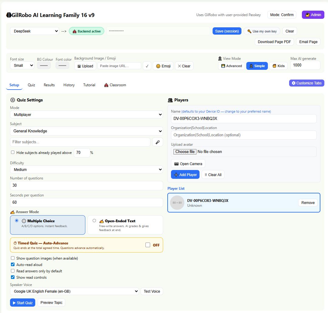Click the microphone icon beside Filter subjects

158,142
